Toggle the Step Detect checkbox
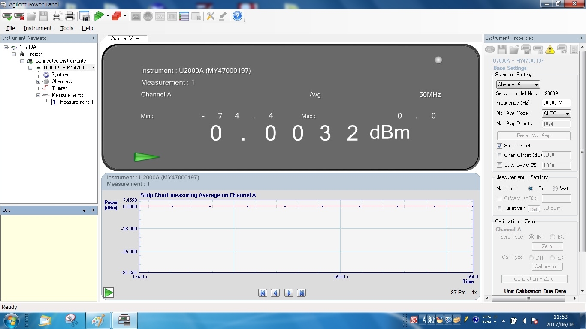The image size is (586, 329). (x=499, y=146)
